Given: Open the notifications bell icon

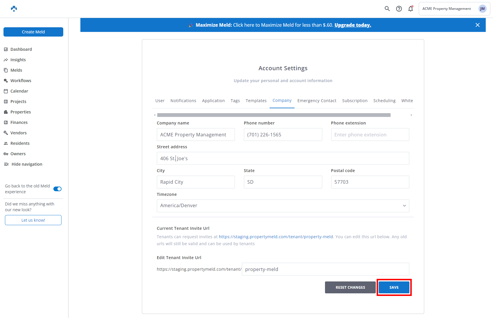Looking at the screenshot, I should point(410,9).
